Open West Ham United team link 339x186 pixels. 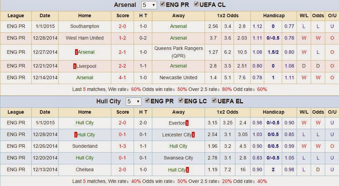point(85,38)
